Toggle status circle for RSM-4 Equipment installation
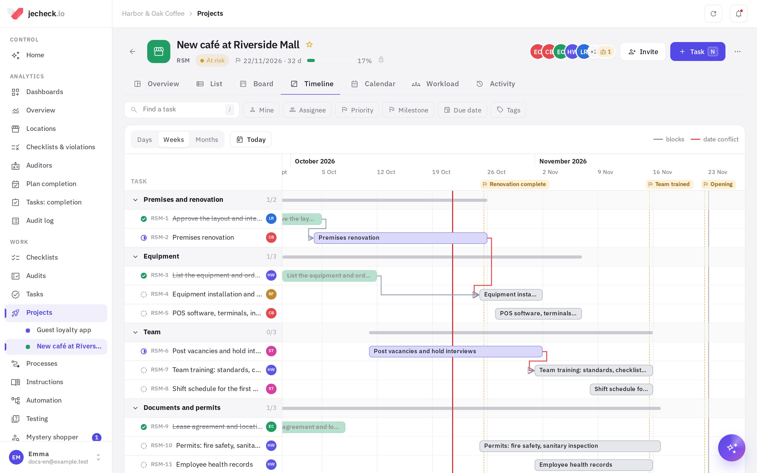 [x=144, y=294]
